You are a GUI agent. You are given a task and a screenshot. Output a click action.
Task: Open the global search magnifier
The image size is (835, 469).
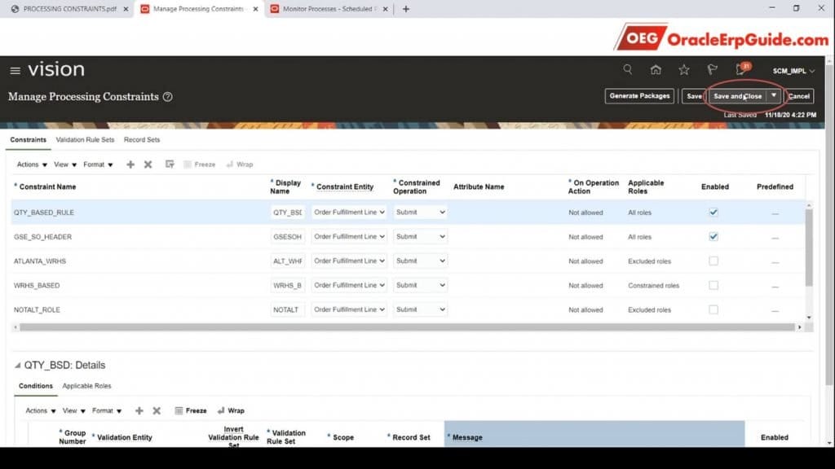628,70
